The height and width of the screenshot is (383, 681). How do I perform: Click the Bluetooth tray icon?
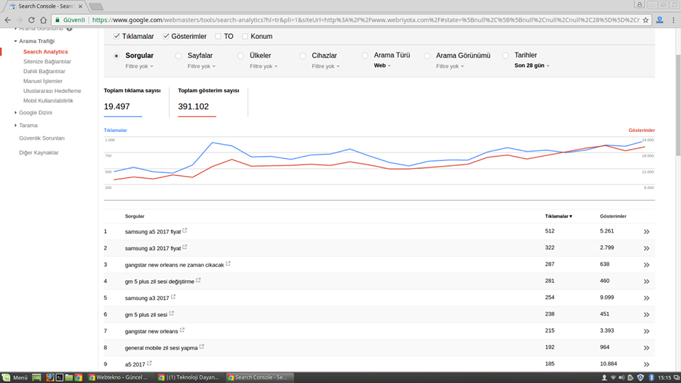[x=651, y=378]
